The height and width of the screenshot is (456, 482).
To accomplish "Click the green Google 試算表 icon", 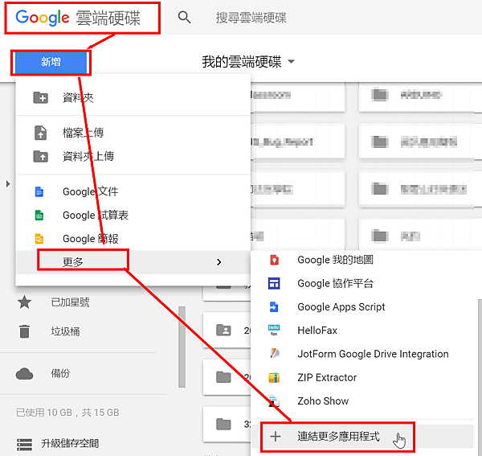I will (39, 215).
